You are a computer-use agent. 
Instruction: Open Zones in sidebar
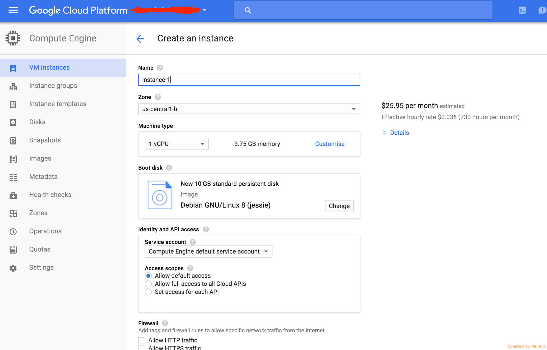click(x=63, y=213)
